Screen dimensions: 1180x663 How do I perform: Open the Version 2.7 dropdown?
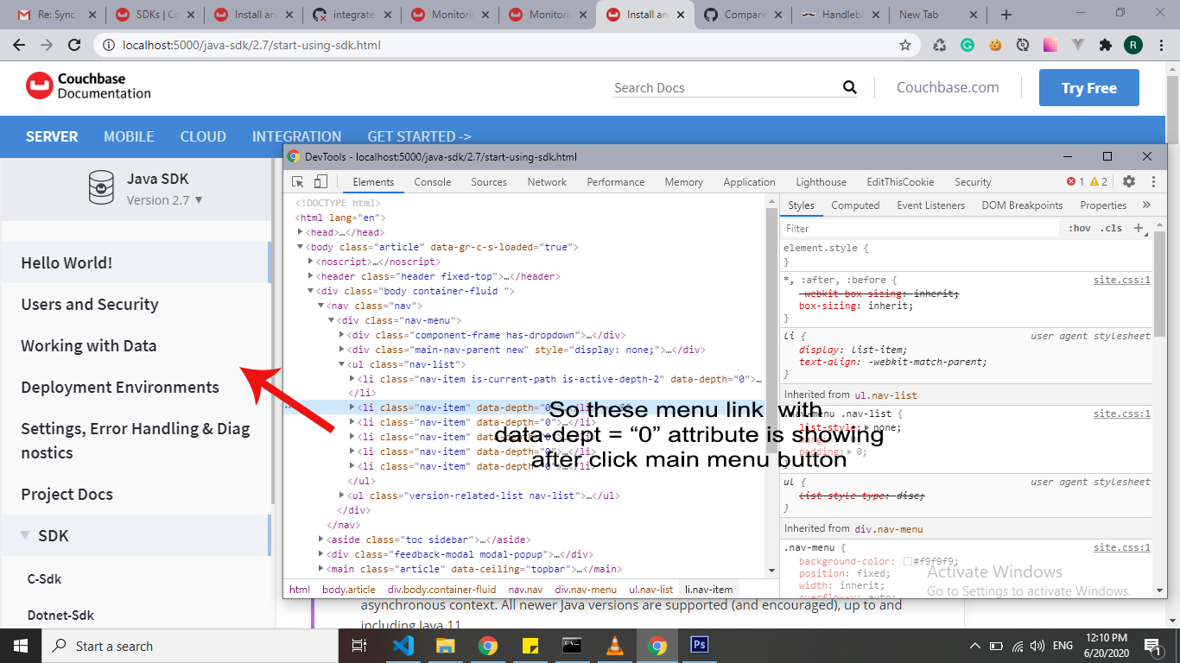pos(165,199)
